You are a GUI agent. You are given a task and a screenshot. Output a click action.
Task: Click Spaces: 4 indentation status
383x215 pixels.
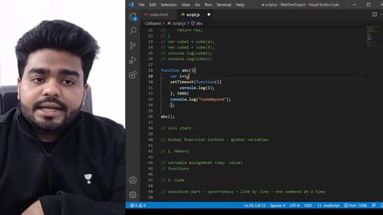click(x=278, y=205)
